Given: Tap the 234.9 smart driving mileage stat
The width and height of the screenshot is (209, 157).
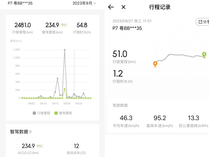Looking at the screenshot, I should click(52, 25).
